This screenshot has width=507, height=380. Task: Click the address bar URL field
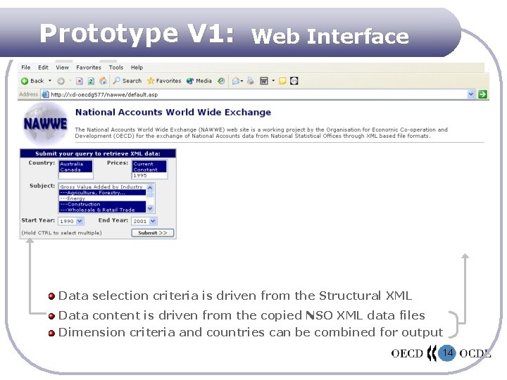[x=258, y=94]
